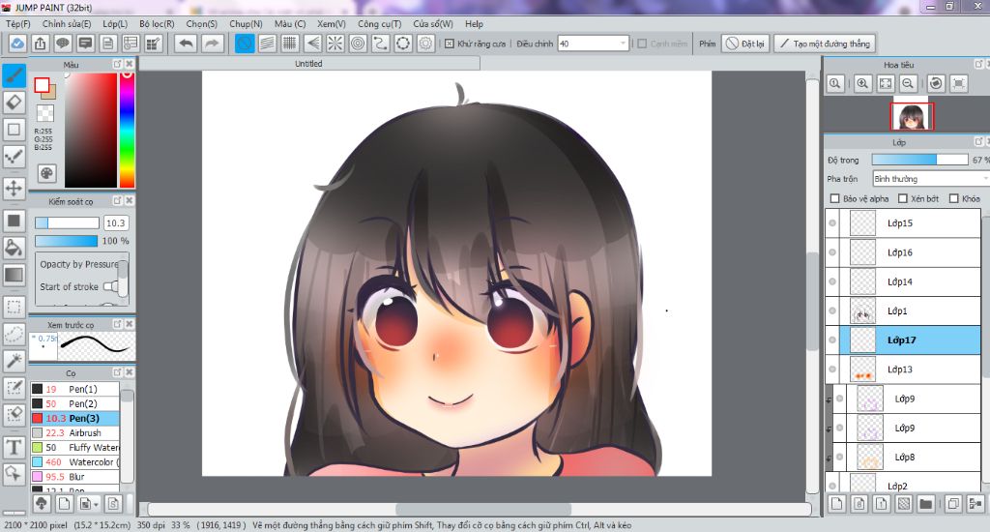Screen dimensions: 990x532
Task: Toggle Khóa checkbox
Action: pyautogui.click(x=953, y=198)
